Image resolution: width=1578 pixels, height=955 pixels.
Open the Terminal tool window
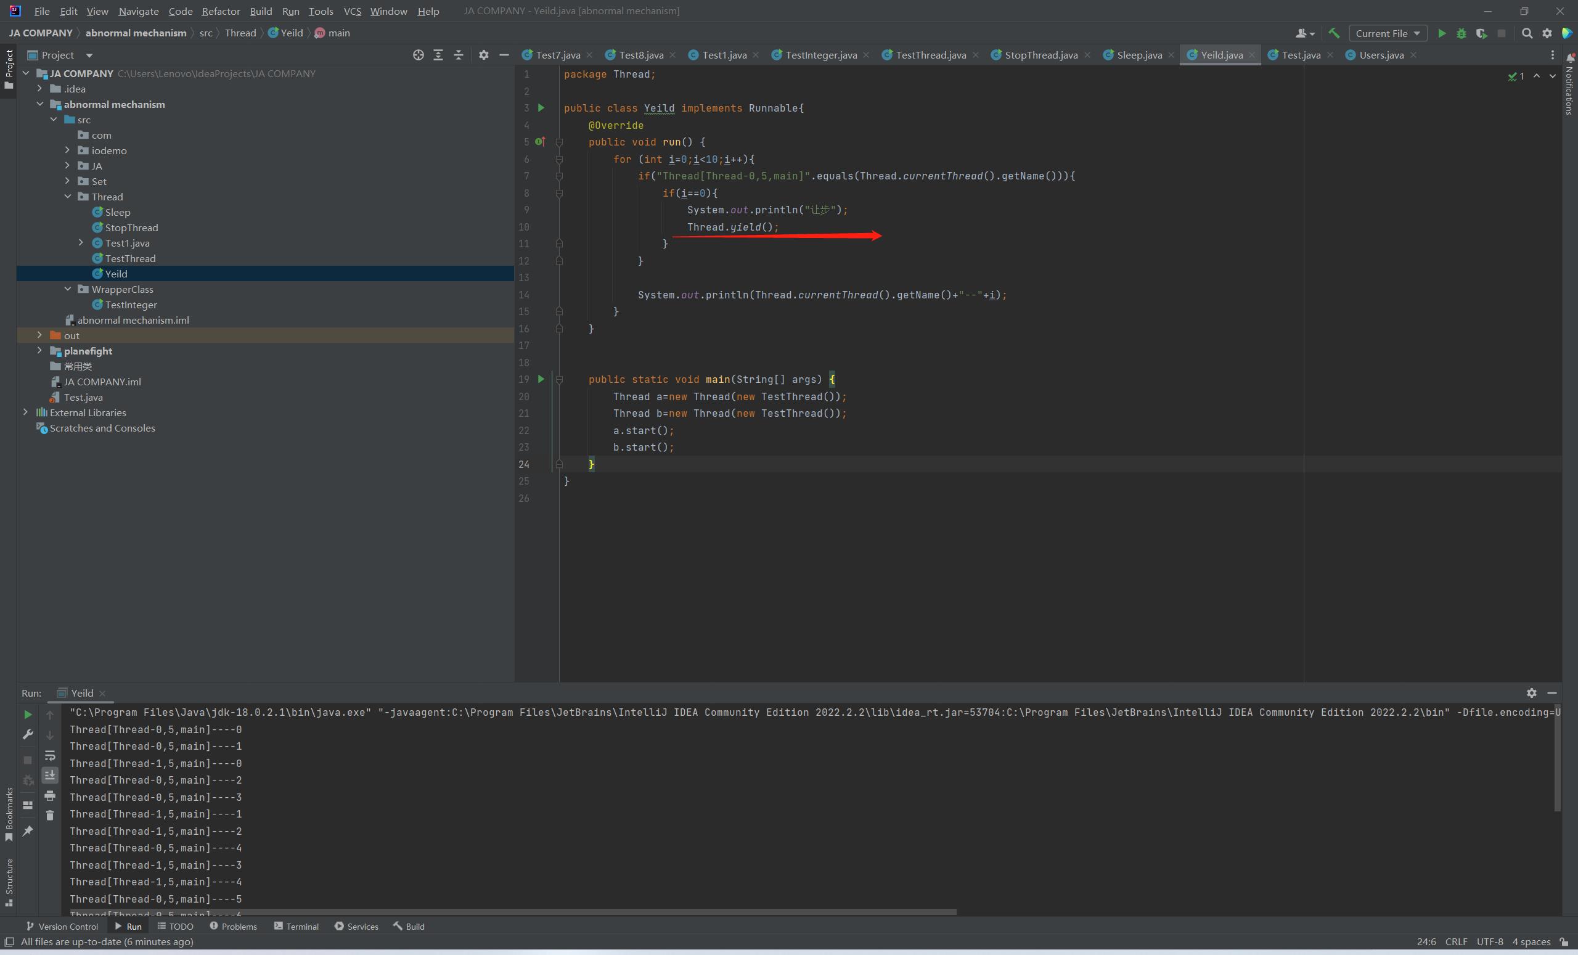coord(296,926)
